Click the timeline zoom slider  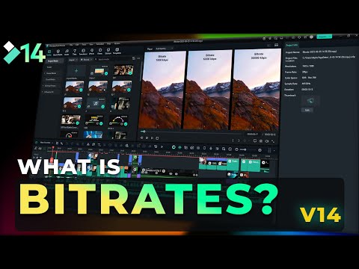point(248,149)
